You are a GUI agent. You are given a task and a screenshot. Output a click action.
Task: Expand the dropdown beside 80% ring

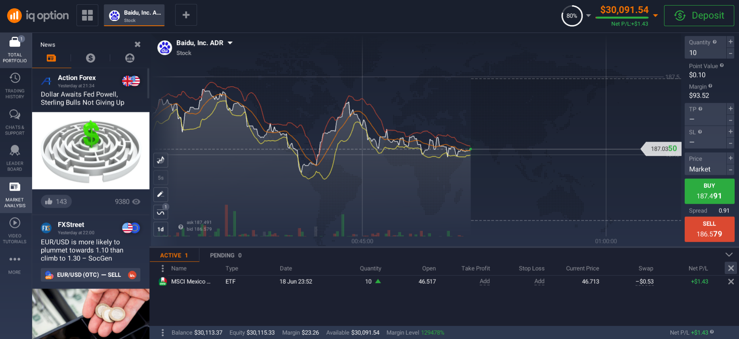click(x=588, y=16)
